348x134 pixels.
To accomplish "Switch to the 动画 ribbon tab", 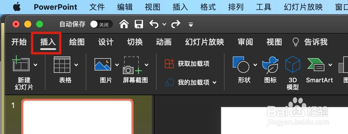I will click(x=164, y=42).
